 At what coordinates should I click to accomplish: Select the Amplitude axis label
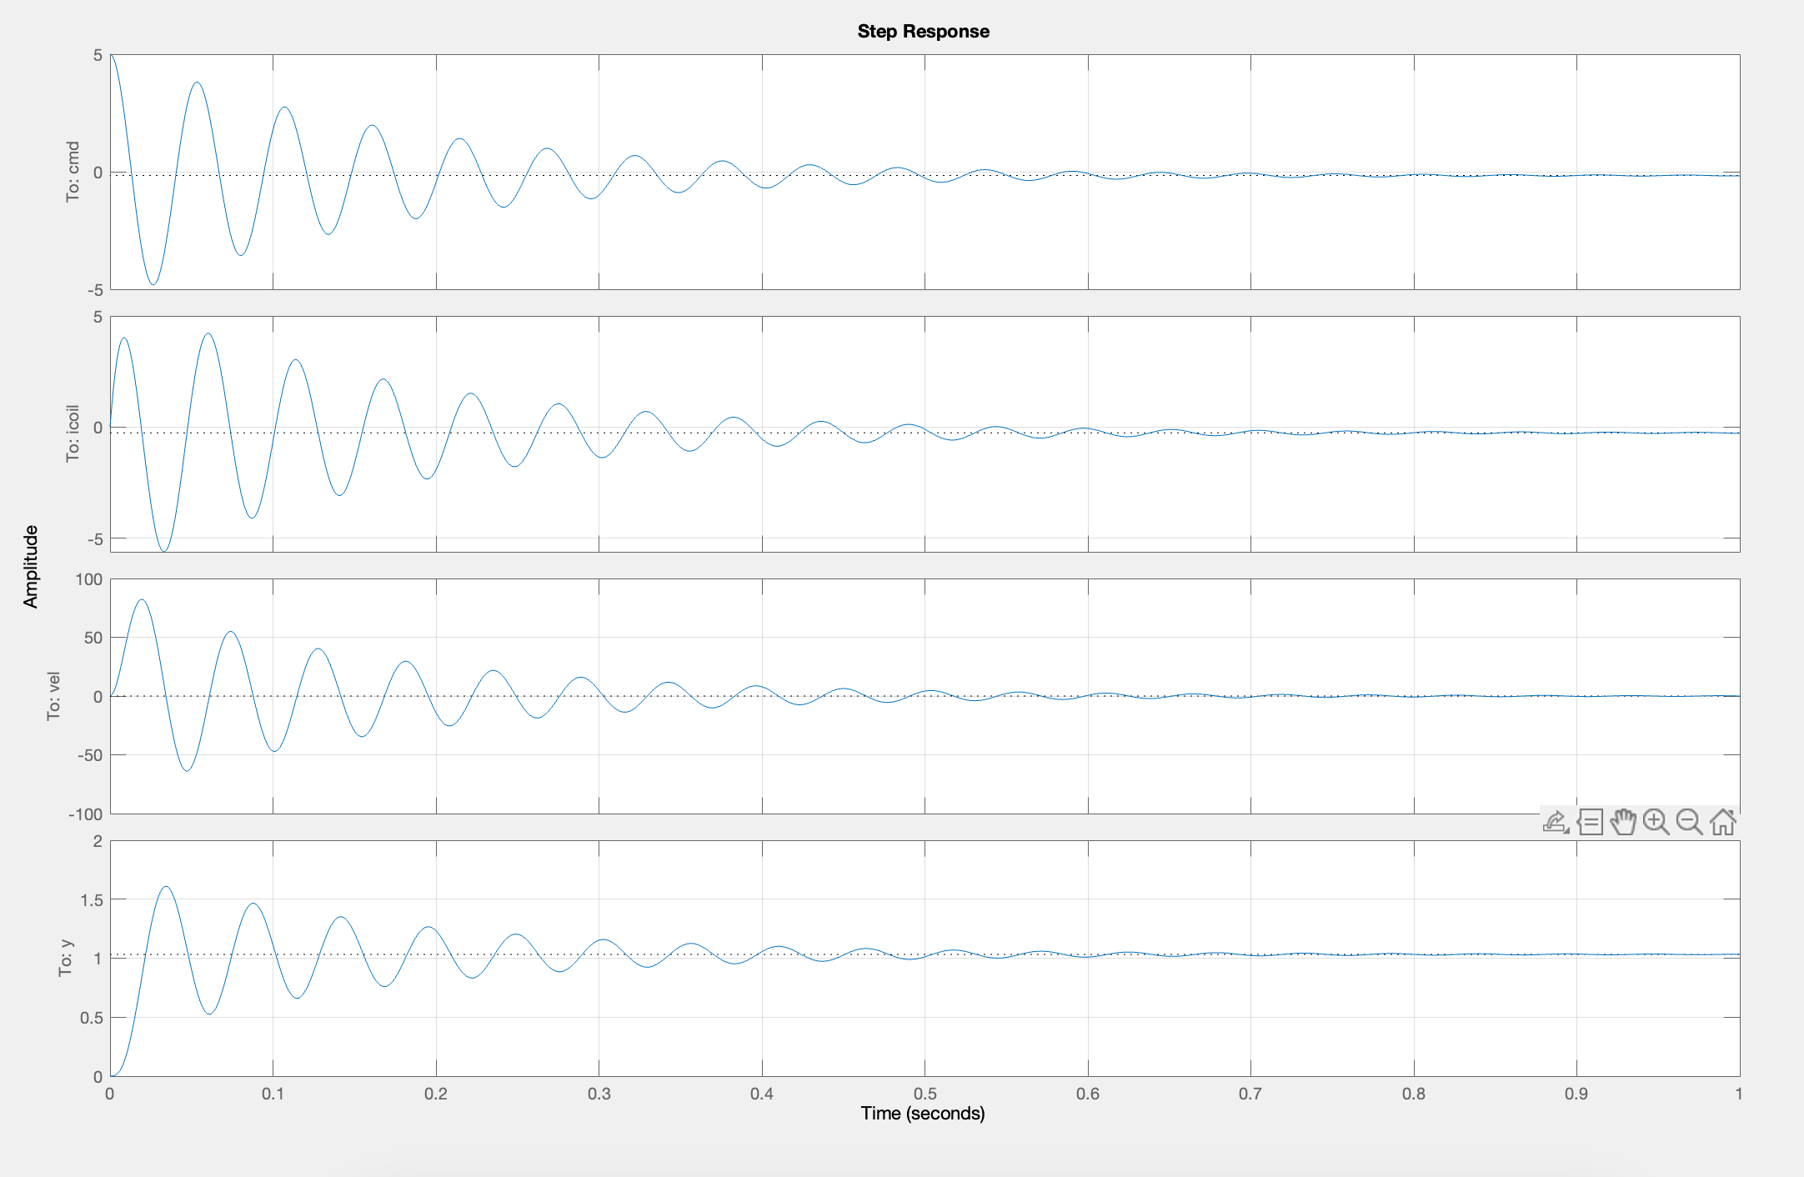[31, 567]
